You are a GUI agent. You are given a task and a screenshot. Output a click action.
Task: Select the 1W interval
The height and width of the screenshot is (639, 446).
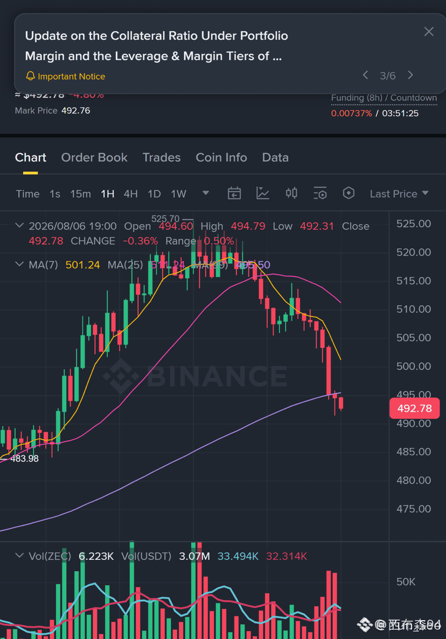coord(179,194)
